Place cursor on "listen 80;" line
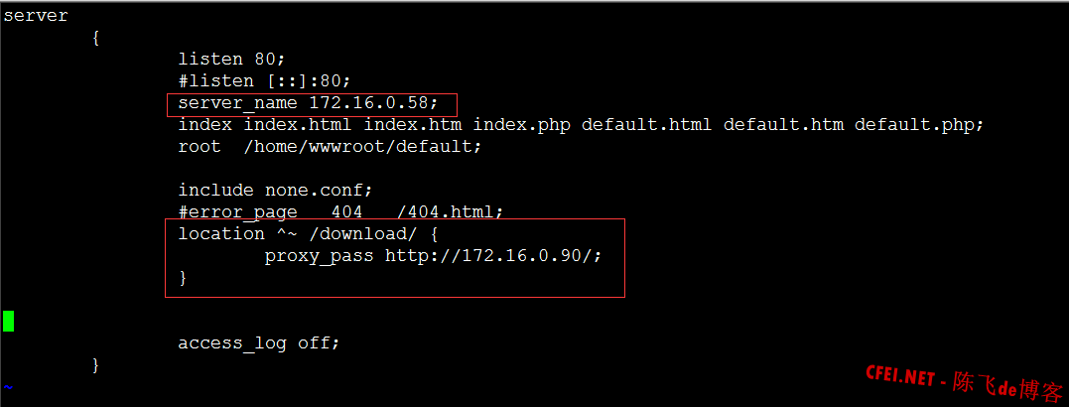Image resolution: width=1069 pixels, height=407 pixels. point(231,60)
